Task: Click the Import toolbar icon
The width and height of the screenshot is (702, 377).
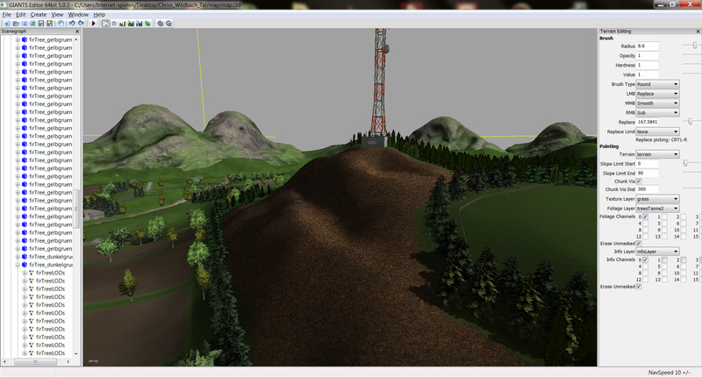Action: [25, 24]
